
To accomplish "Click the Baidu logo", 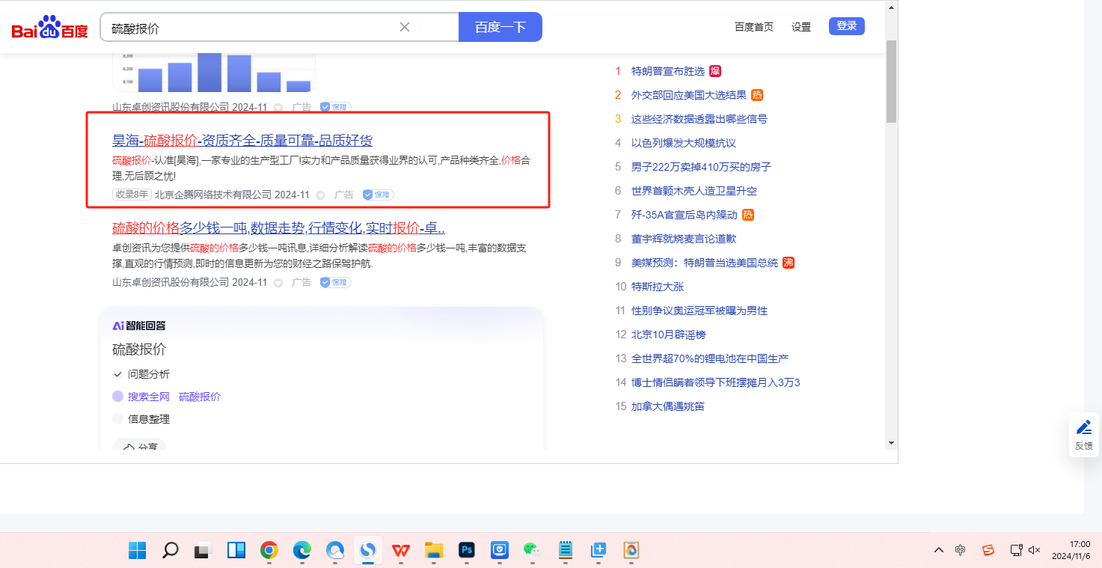I will point(49,28).
